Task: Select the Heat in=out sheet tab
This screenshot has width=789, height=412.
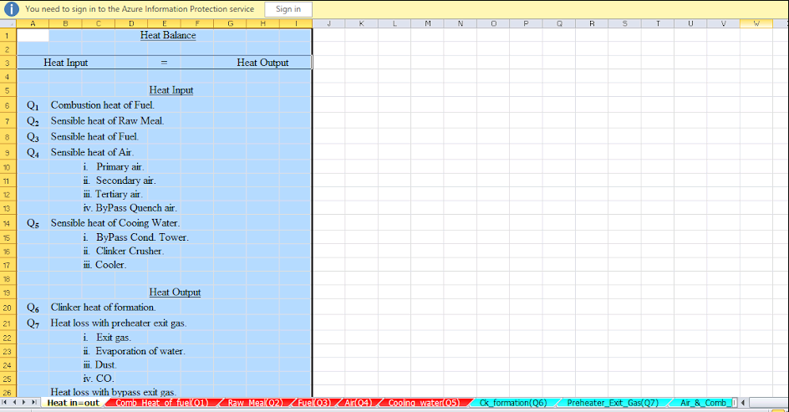Action: [72, 403]
